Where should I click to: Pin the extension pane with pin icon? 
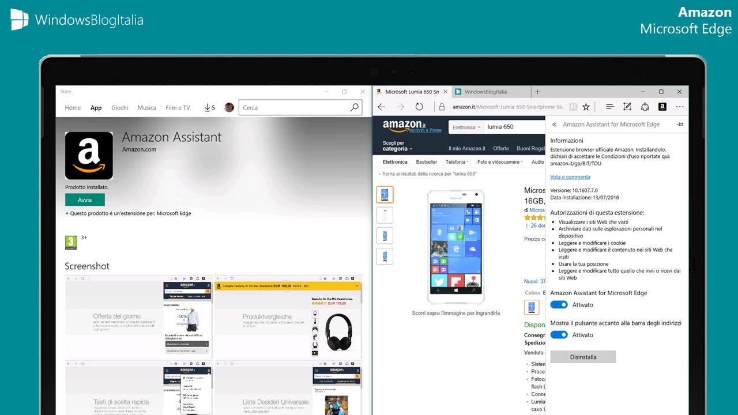click(680, 124)
